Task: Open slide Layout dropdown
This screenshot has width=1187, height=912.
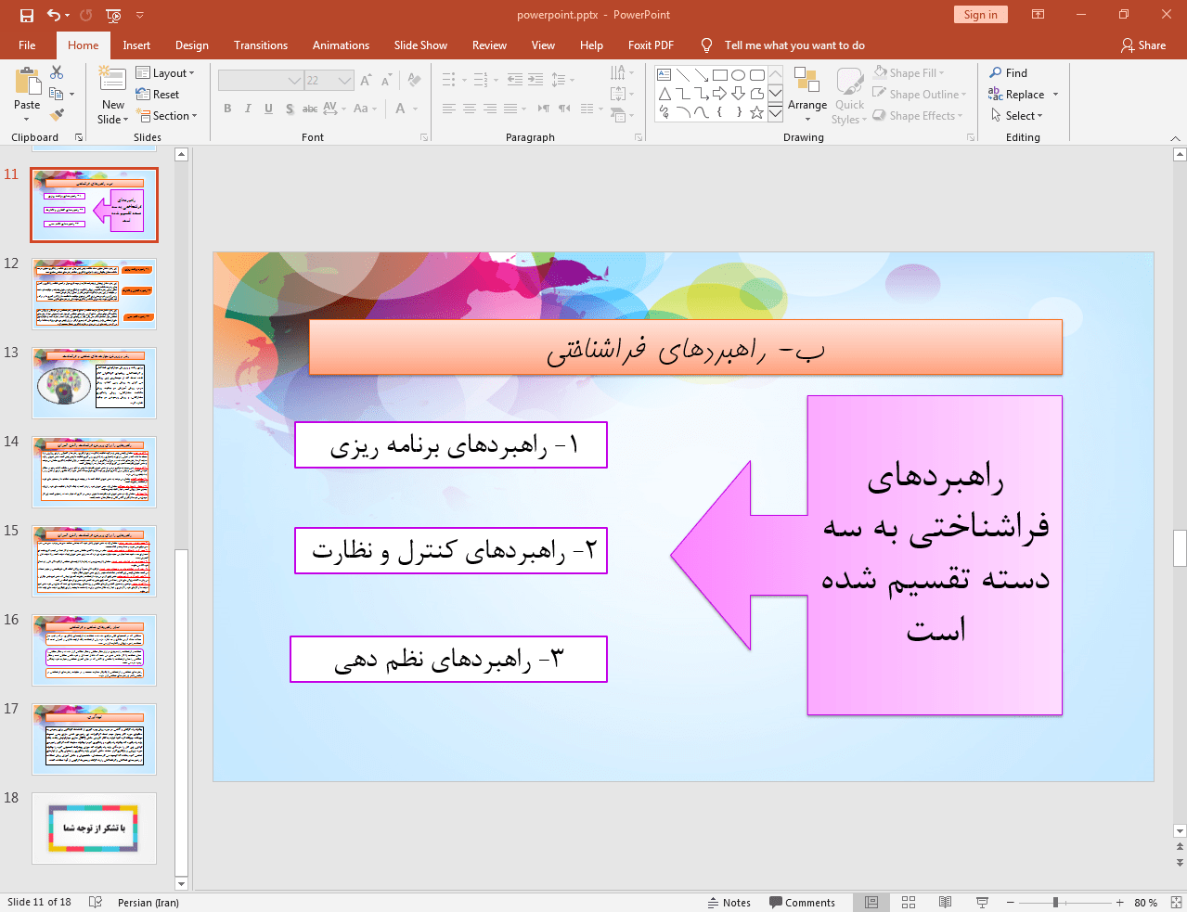Action: click(165, 72)
